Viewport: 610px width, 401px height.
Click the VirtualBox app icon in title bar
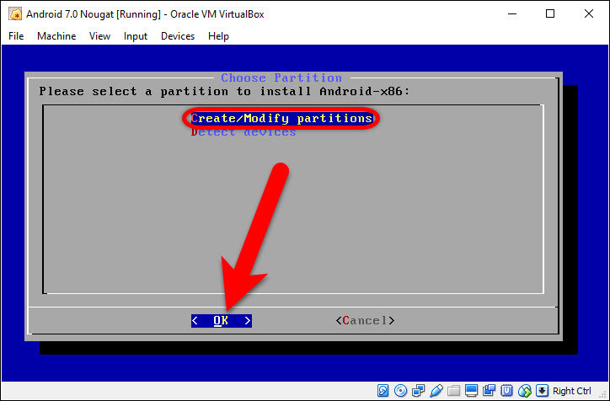15,14
